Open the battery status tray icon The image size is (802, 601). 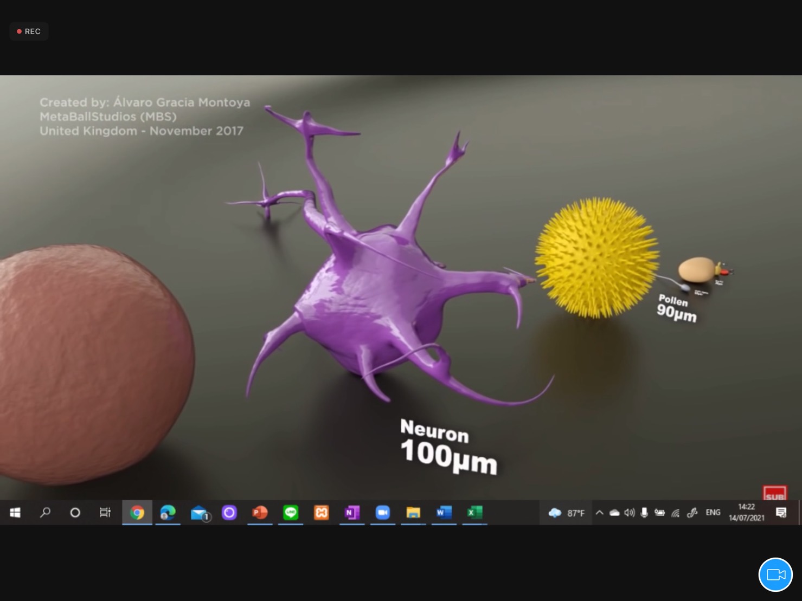click(659, 512)
